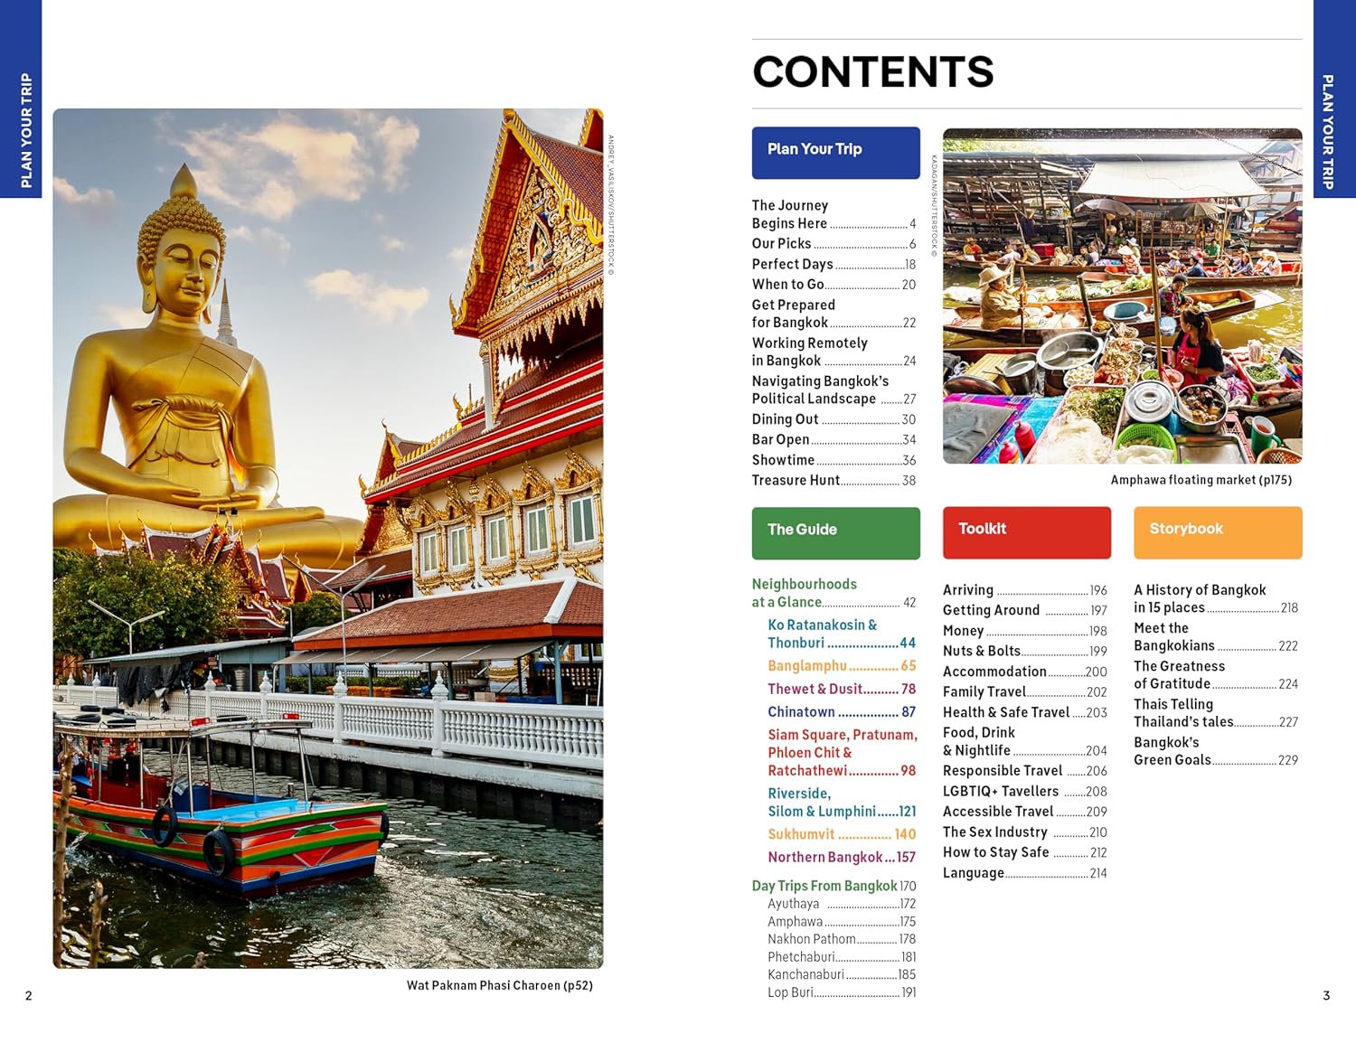
Task: Open the Amphawa floating market photo
Action: (1122, 296)
